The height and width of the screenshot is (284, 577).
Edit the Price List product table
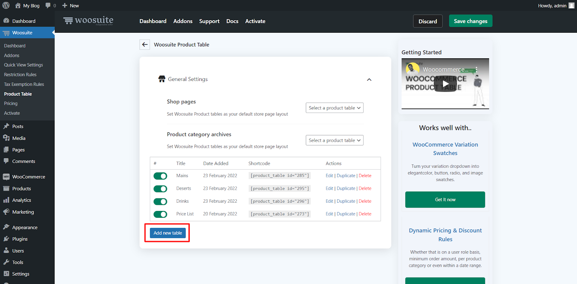click(329, 214)
